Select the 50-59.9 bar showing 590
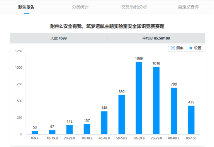Viewport: 214px width, 147px height. pos(121,115)
